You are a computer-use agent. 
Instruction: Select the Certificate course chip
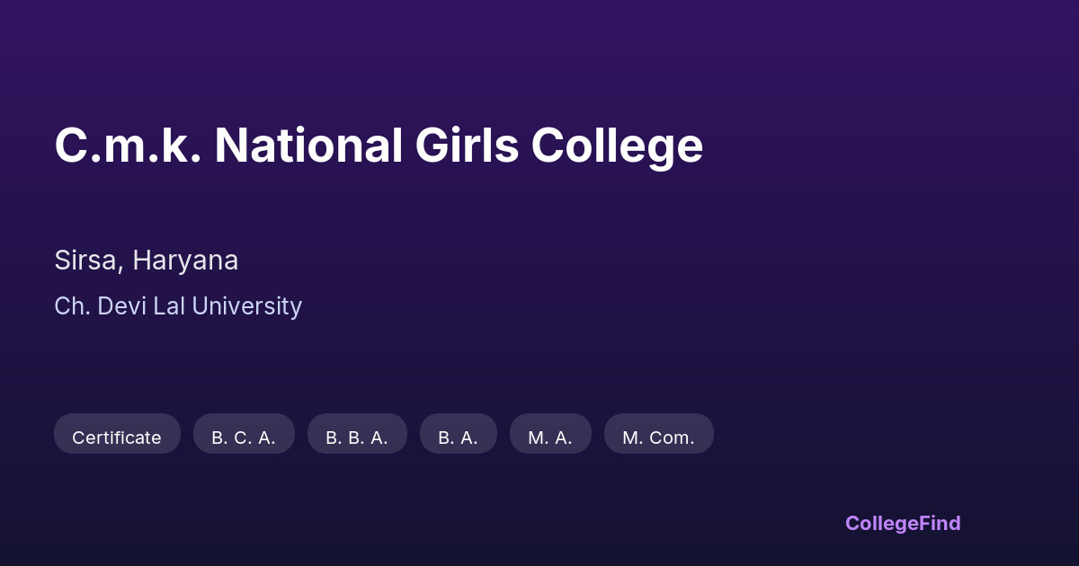[x=117, y=438]
